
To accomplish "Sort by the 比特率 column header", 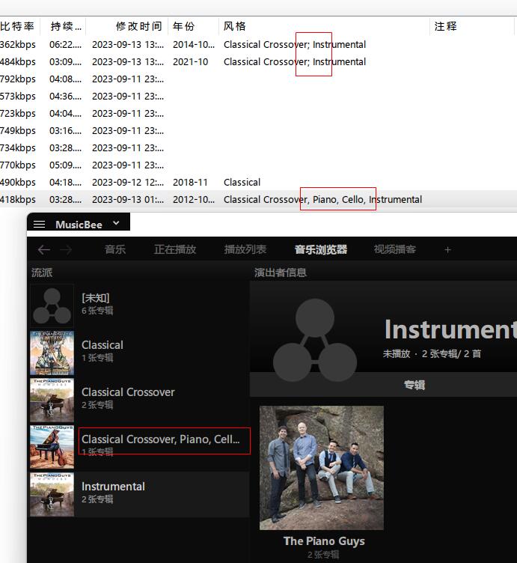I will click(x=17, y=26).
